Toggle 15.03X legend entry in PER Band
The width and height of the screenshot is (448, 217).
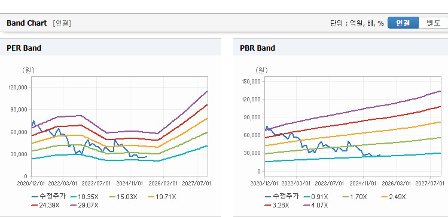pyautogui.click(x=123, y=197)
